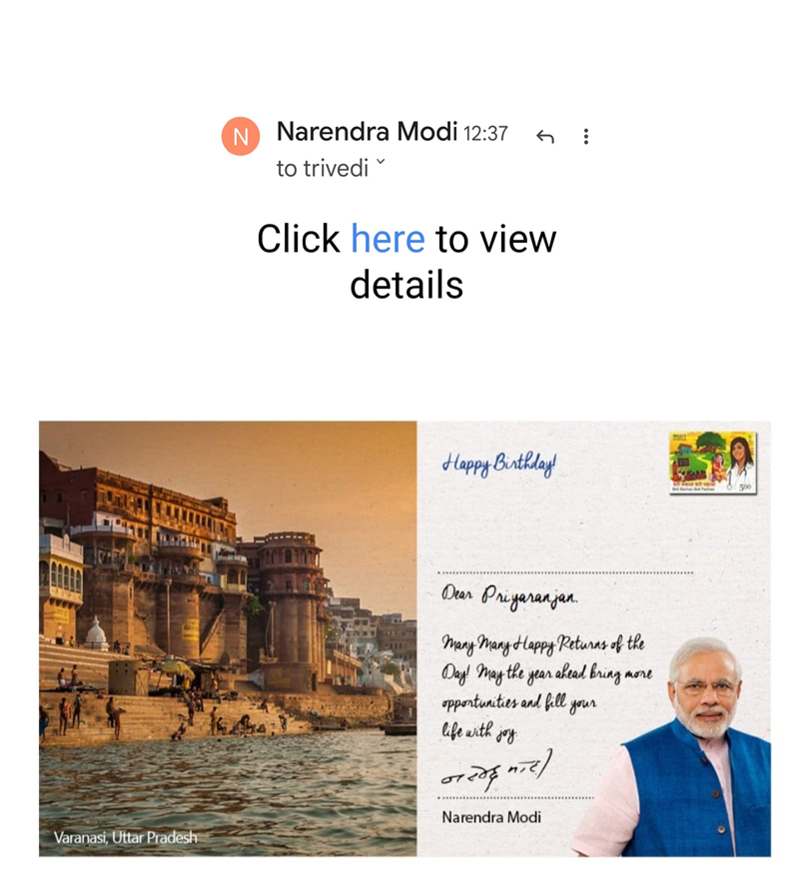Tap the word "details" in the email body
This screenshot has height=892, width=809.
tap(406, 285)
